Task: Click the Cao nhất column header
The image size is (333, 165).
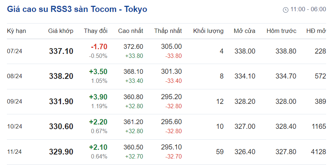Action: (x=131, y=31)
